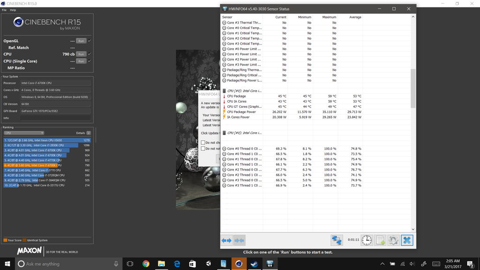Open Steam from the taskbar
Screen dimensions: 480x270
[x=255, y=263]
